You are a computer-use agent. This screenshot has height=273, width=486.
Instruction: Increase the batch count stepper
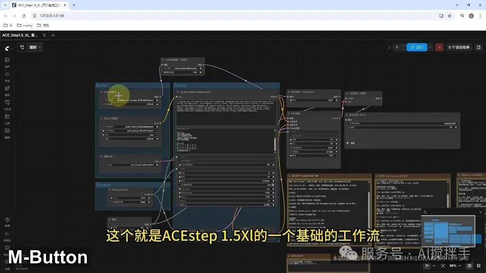tap(403, 46)
